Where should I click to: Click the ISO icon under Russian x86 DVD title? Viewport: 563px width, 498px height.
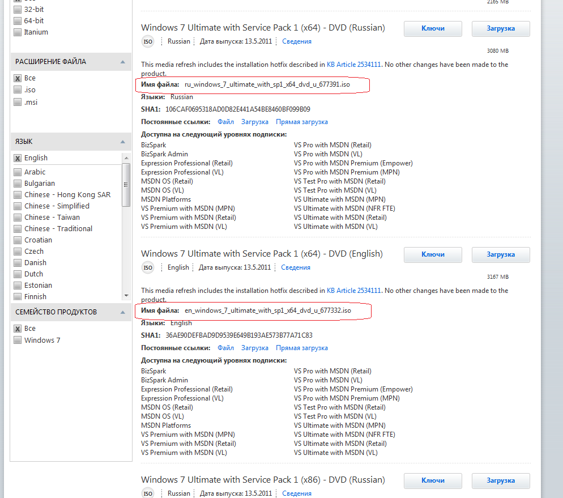[x=148, y=493]
